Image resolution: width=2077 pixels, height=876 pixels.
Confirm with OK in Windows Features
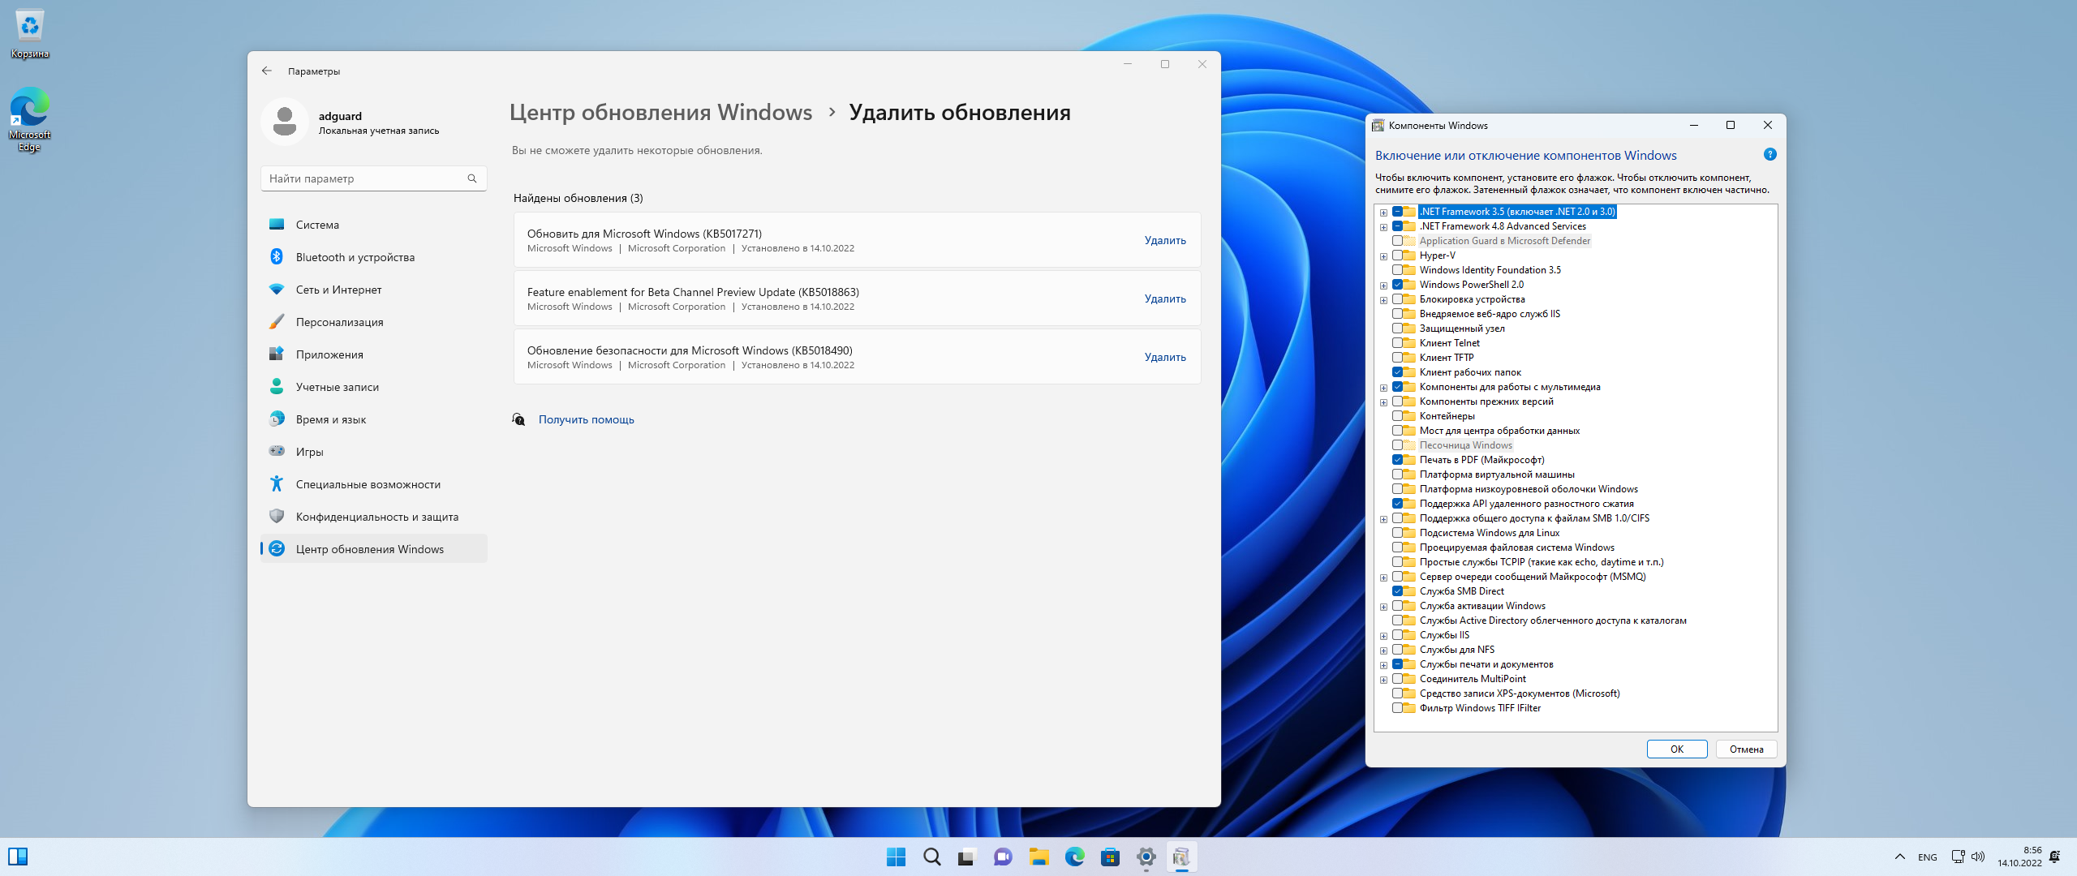pyautogui.click(x=1677, y=749)
